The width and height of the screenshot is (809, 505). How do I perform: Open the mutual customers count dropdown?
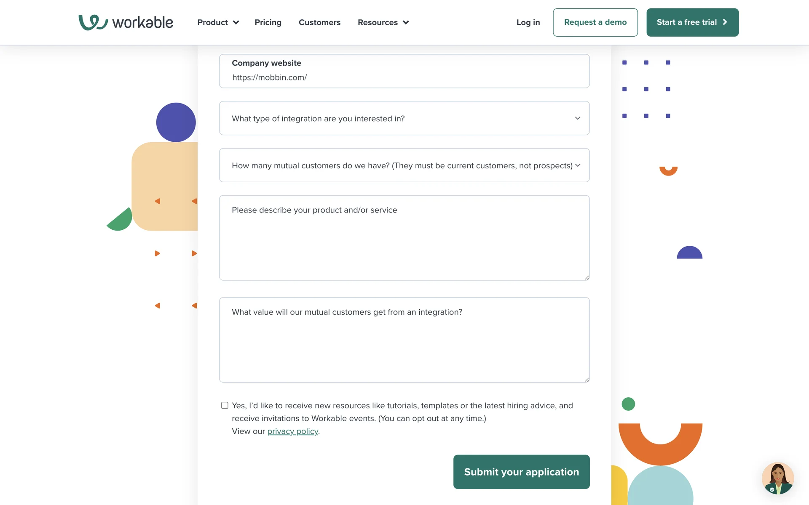pyautogui.click(x=404, y=165)
